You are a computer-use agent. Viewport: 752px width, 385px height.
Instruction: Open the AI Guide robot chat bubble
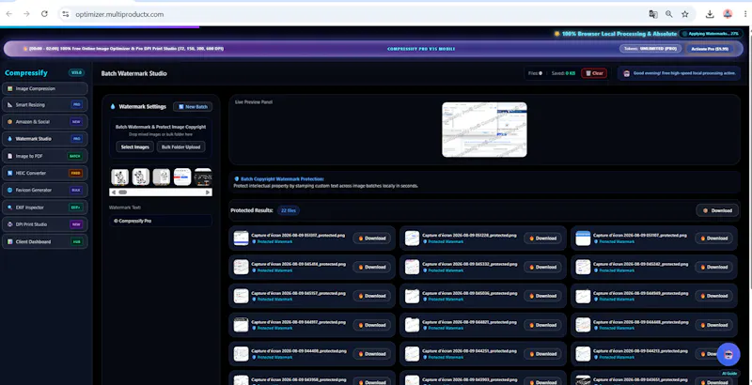(x=728, y=354)
